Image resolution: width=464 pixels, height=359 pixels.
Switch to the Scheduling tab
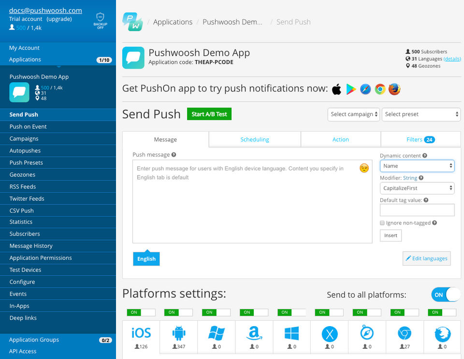pyautogui.click(x=255, y=139)
